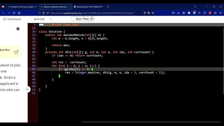Open the downloads panel
The height and width of the screenshot is (126, 224).
pyautogui.click(x=178, y=13)
